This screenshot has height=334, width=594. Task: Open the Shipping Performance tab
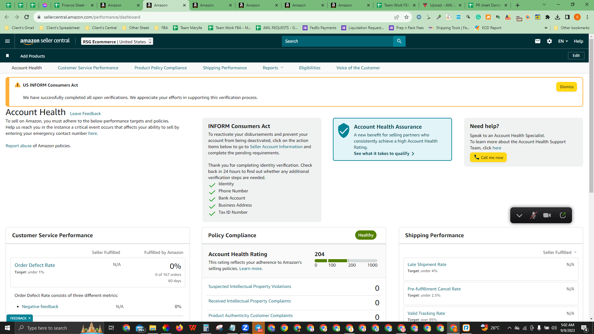(225, 68)
